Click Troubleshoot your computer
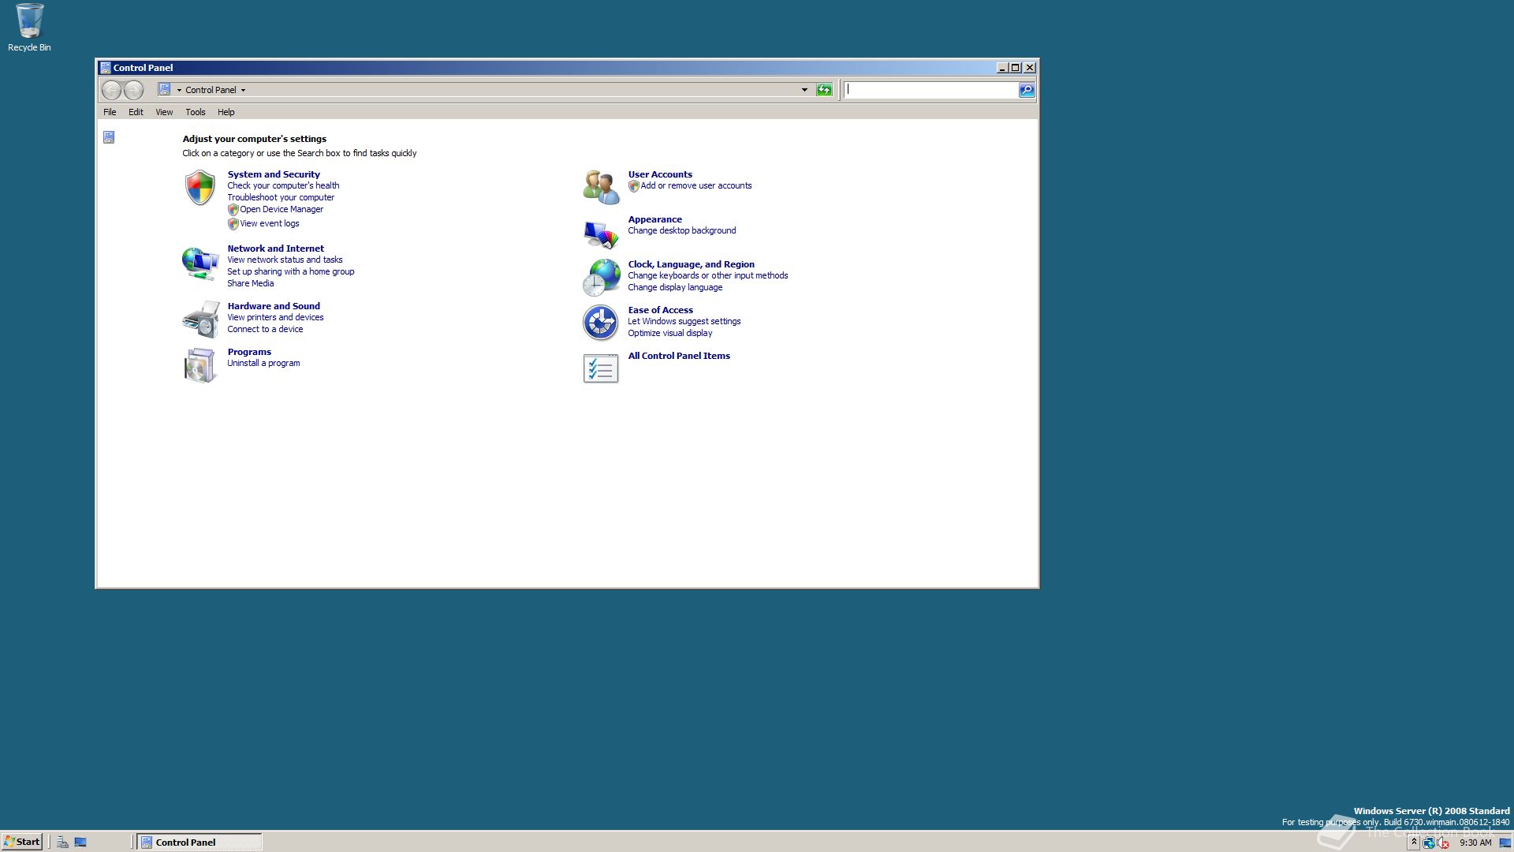This screenshot has width=1514, height=852. click(x=281, y=198)
